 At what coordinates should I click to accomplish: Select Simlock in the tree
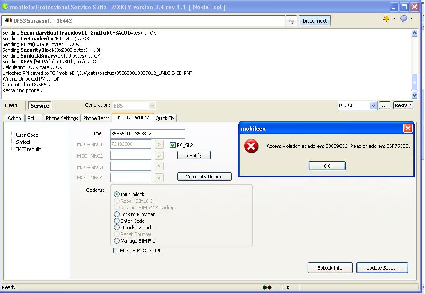click(23, 142)
